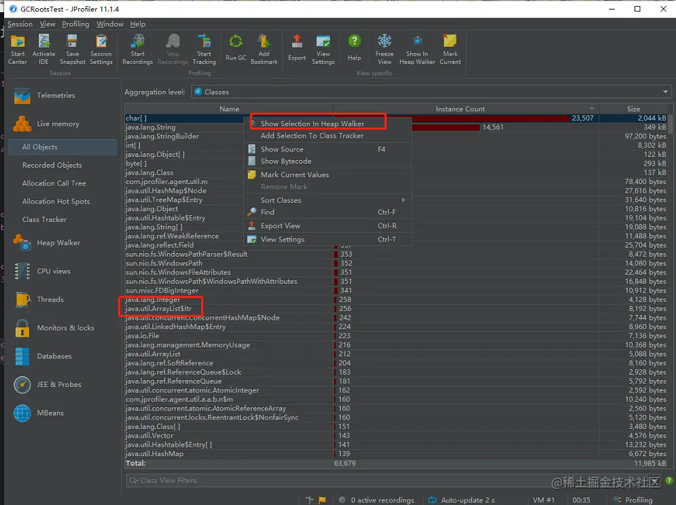Open the Window menu
The width and height of the screenshot is (676, 505).
point(110,24)
